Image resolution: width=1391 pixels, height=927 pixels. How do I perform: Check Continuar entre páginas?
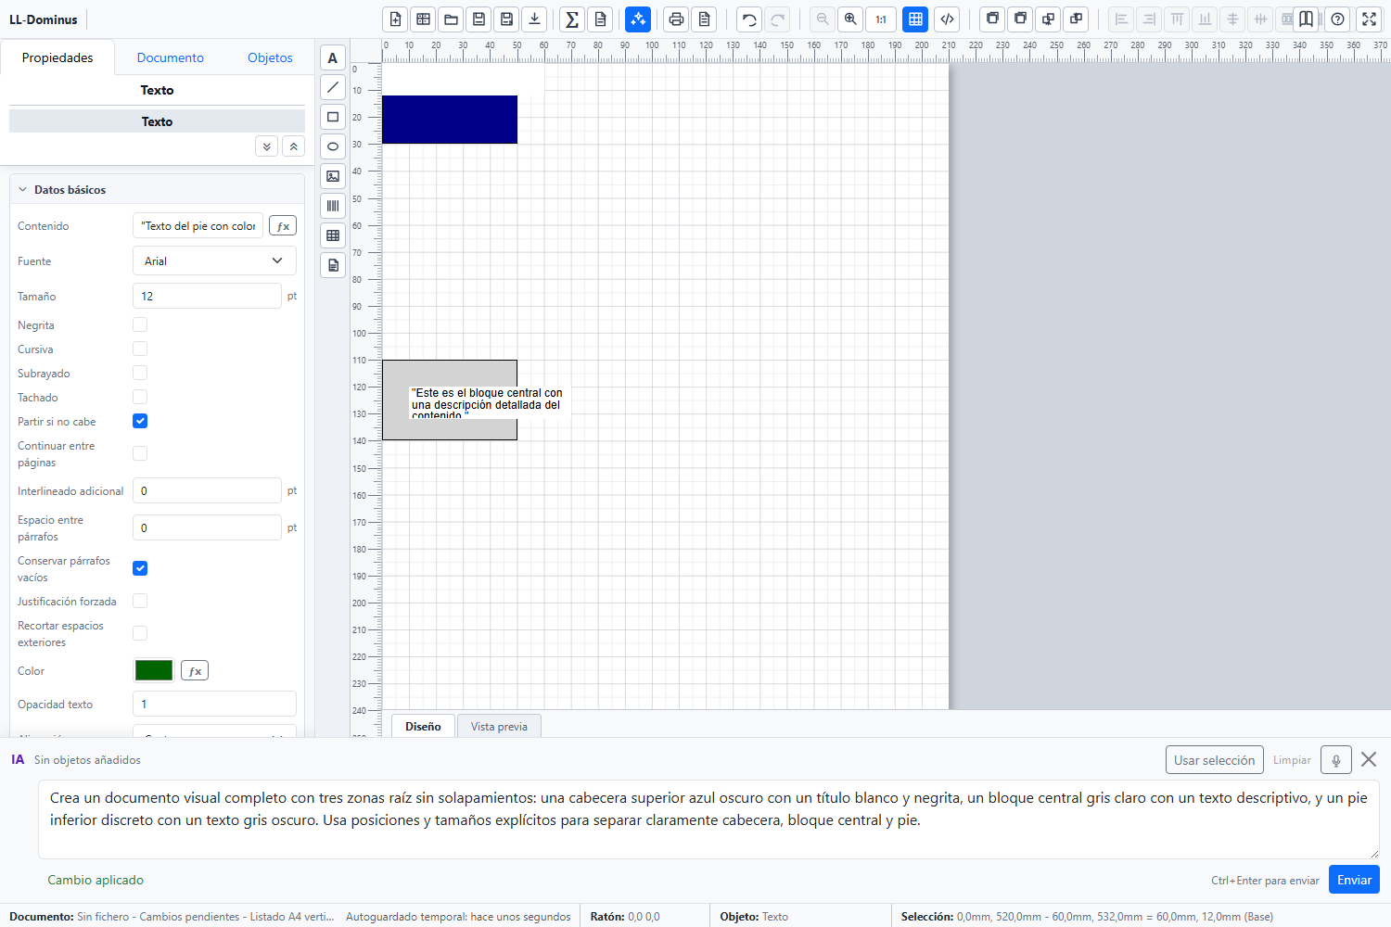(x=140, y=453)
